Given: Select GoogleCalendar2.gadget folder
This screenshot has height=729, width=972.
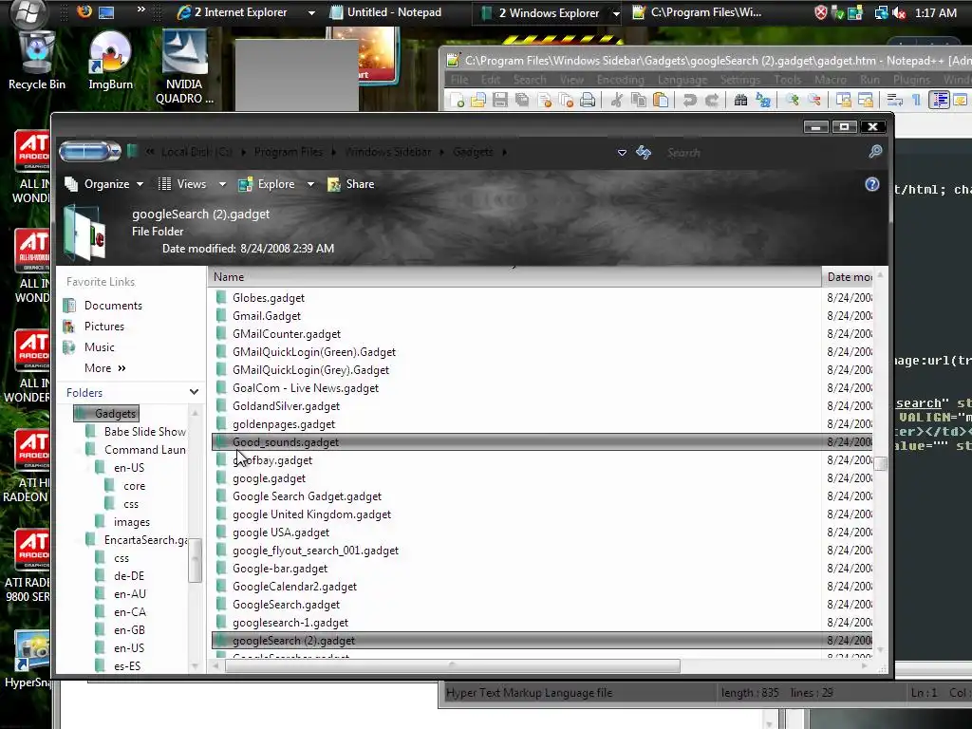Looking at the screenshot, I should tap(294, 587).
